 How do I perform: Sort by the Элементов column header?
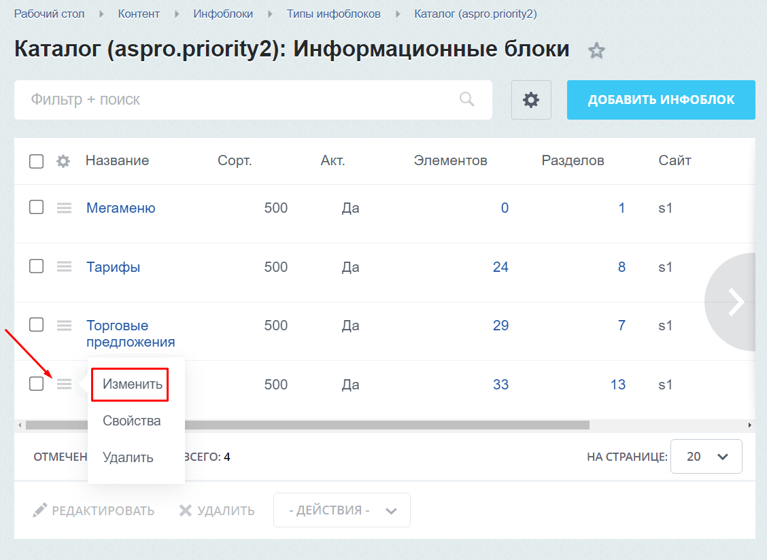[451, 160]
